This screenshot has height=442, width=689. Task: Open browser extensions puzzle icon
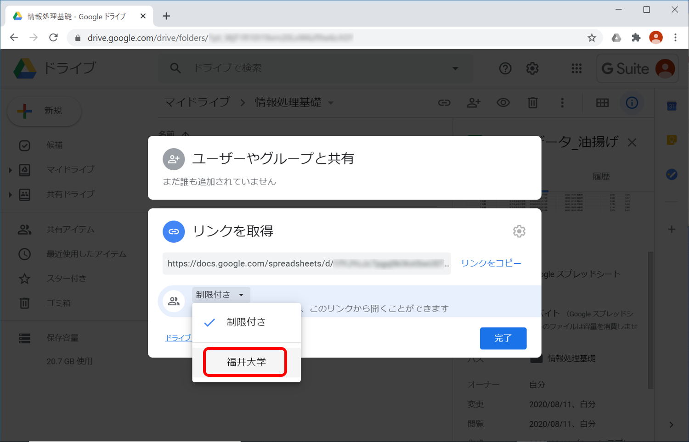click(636, 38)
